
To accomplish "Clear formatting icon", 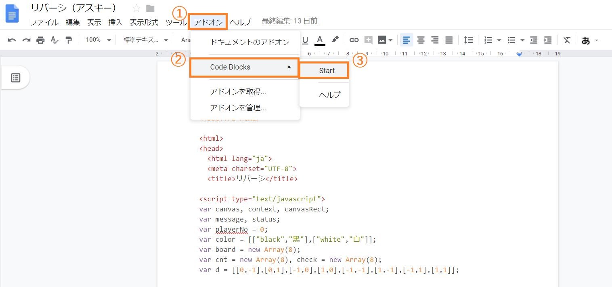I will (x=567, y=40).
